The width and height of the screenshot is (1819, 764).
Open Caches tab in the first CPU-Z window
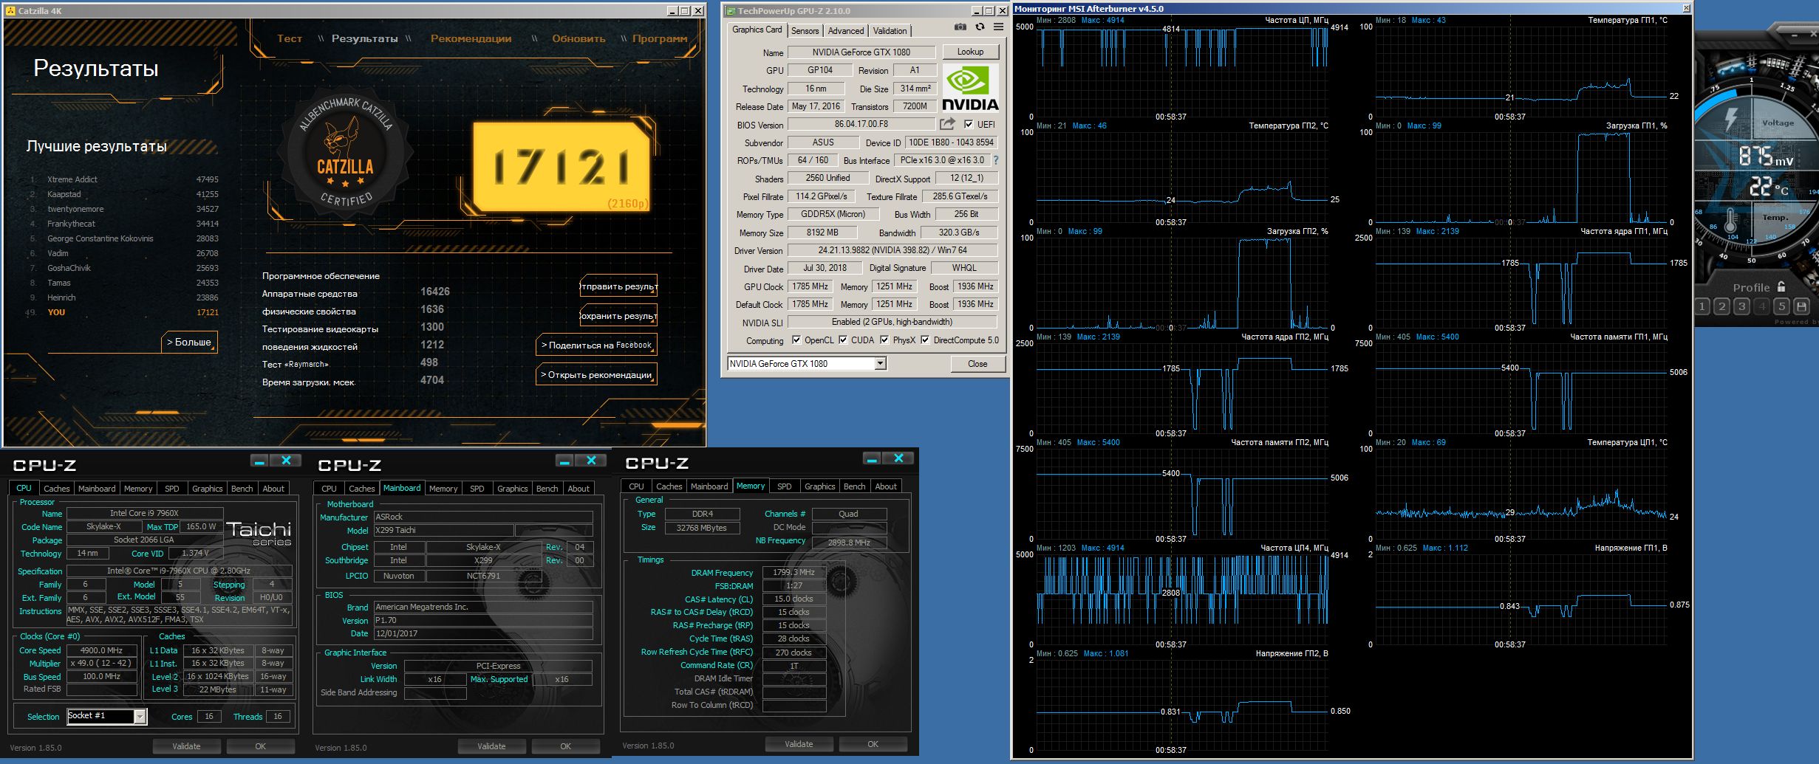(x=56, y=489)
